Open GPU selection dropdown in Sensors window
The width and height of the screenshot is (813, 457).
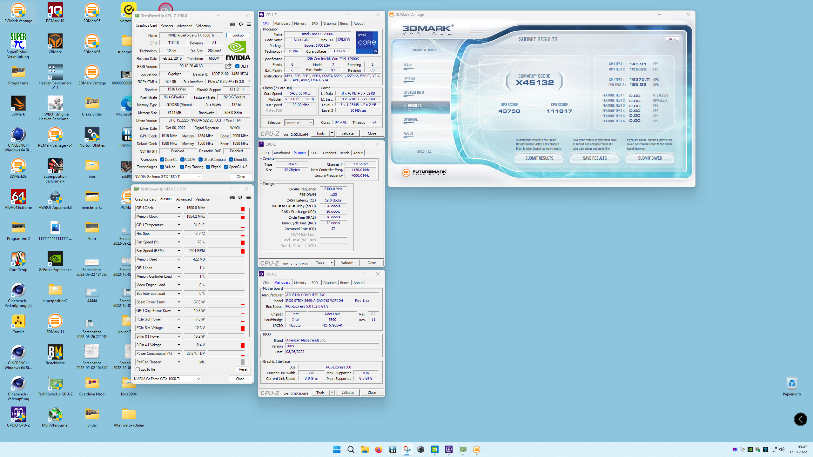click(x=167, y=379)
